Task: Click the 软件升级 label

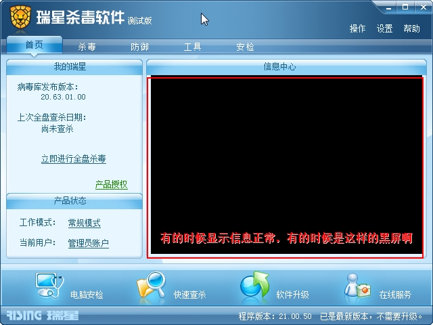Action: 292,295
